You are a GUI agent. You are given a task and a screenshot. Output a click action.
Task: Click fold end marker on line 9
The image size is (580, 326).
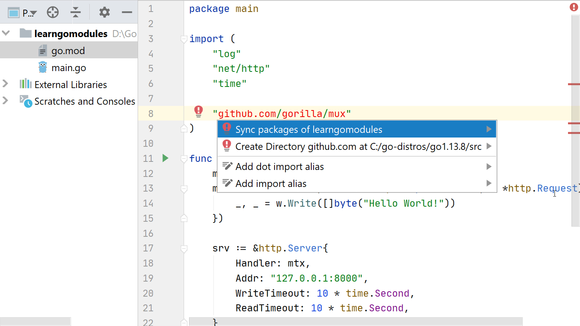coord(184,128)
